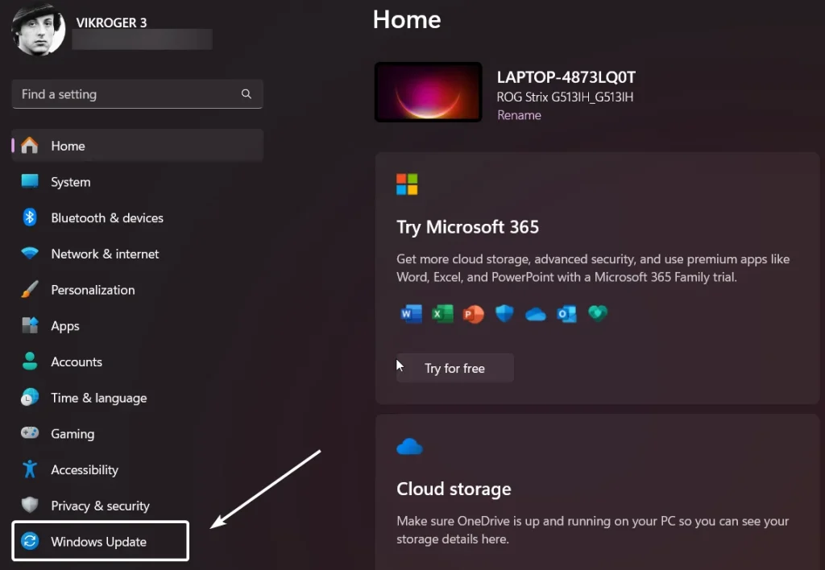825x570 pixels.
Task: Click the Apps icon in sidebar
Action: click(30, 325)
